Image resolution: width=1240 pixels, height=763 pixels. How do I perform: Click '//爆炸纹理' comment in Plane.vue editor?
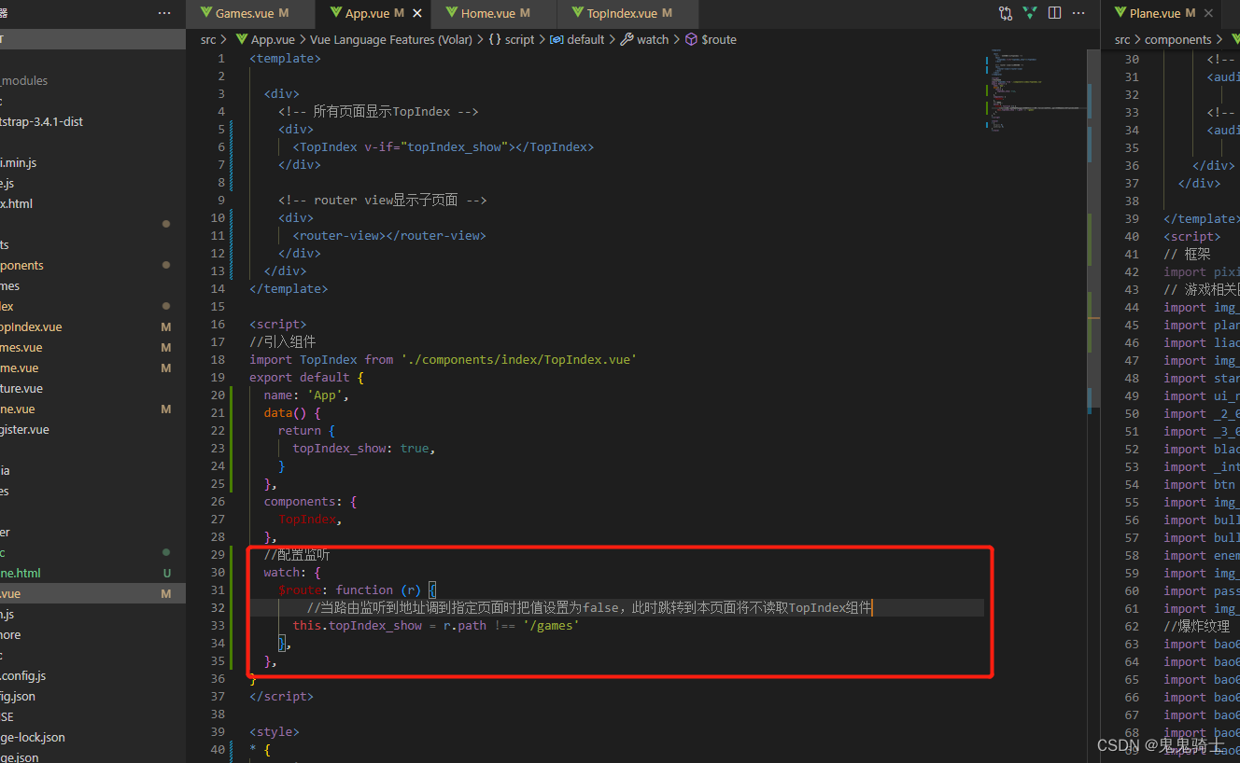pos(1197,626)
